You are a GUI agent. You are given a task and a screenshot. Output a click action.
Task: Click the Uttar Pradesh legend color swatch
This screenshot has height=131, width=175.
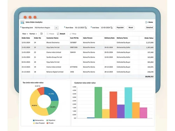[x=34, y=123]
